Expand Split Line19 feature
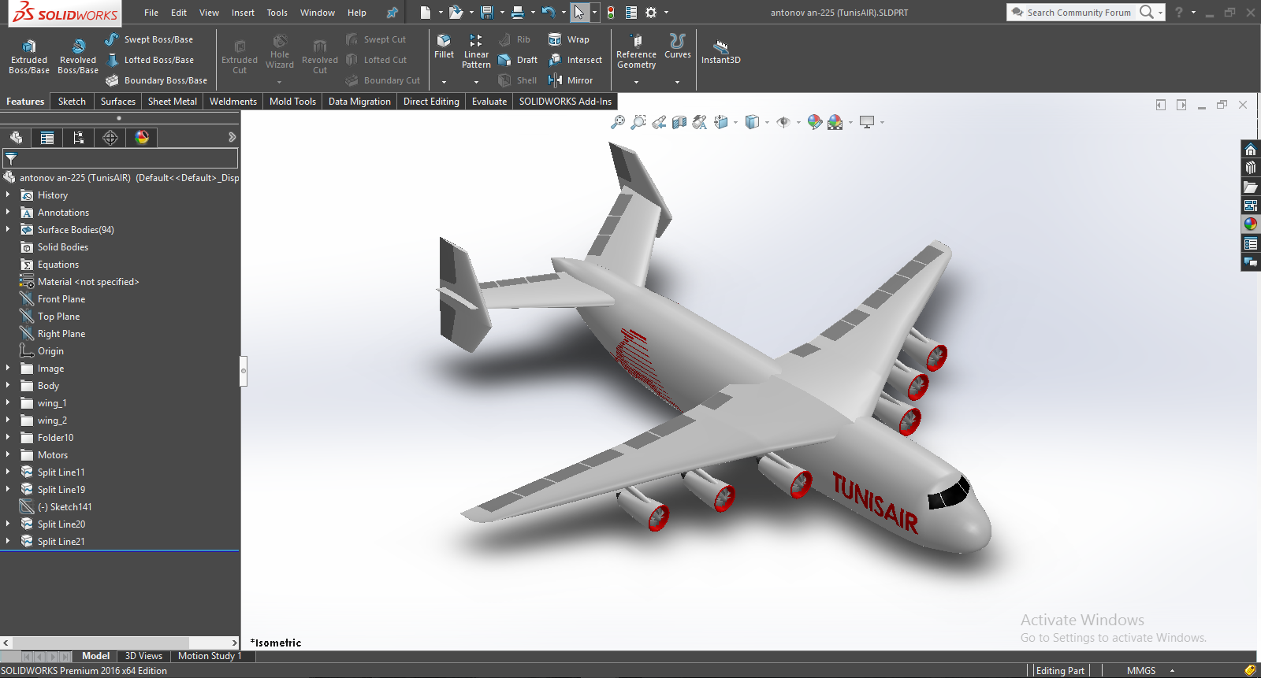 8,489
